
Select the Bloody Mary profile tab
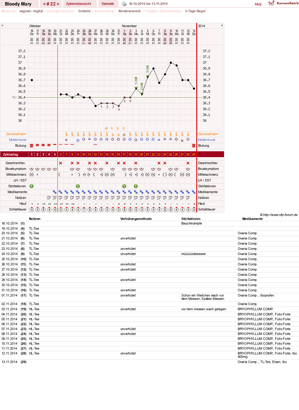(x=18, y=4)
